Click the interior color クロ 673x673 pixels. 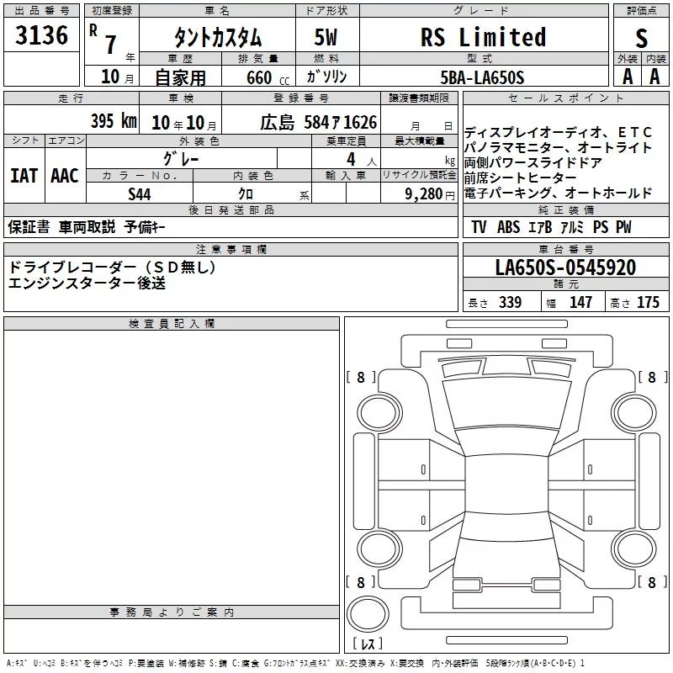coord(246,194)
